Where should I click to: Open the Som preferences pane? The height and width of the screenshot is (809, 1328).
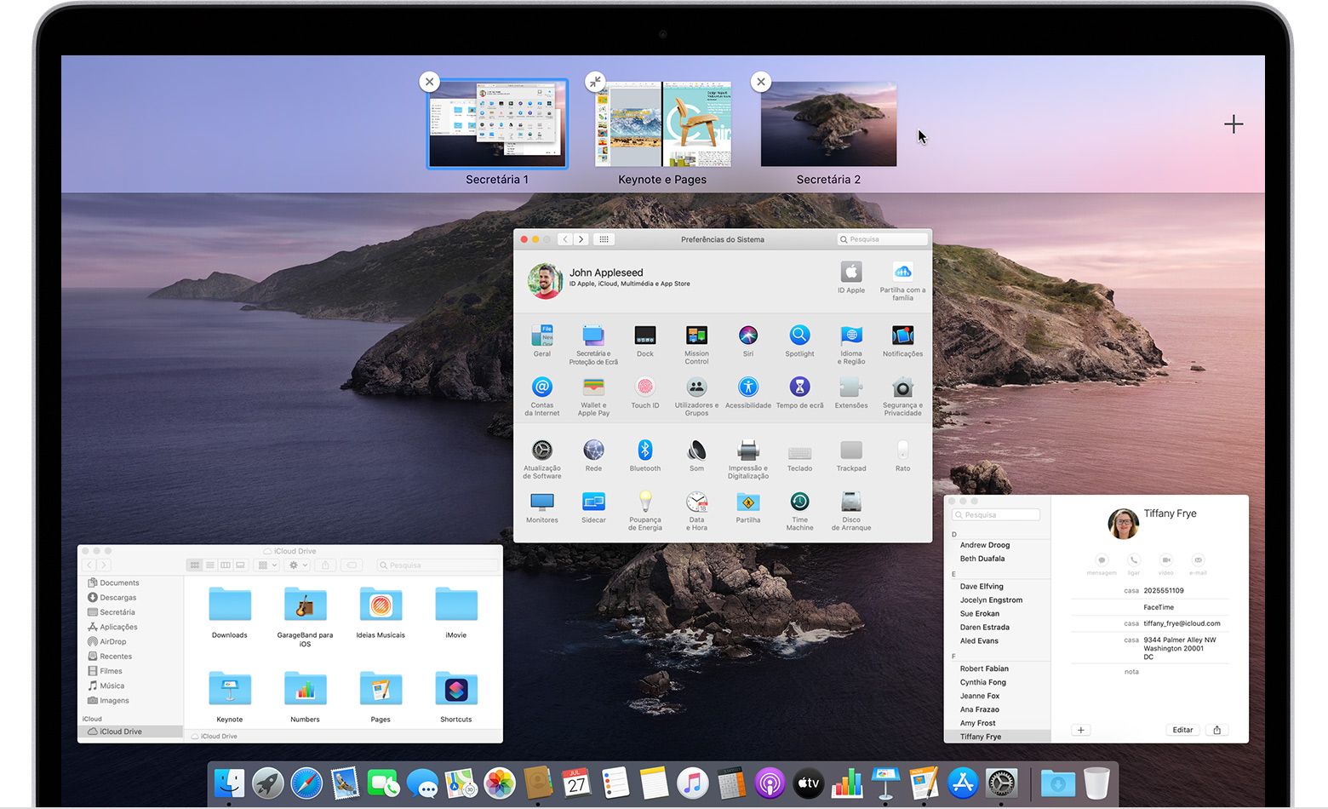[x=696, y=456]
